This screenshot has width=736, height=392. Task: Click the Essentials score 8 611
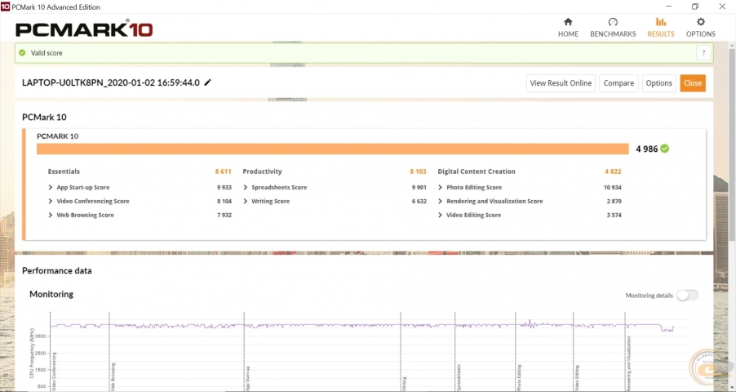[224, 171]
